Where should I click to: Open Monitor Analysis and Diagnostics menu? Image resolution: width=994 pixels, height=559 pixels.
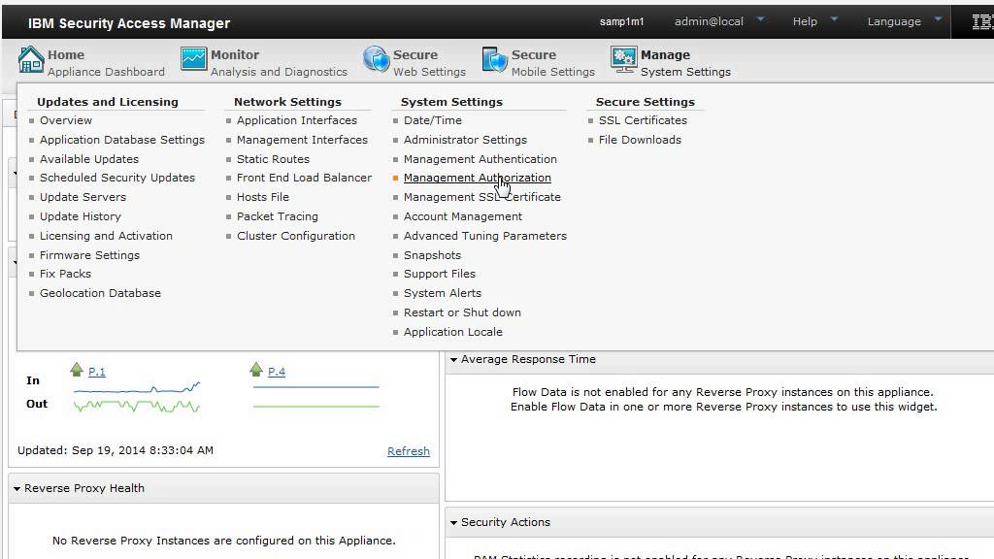(x=264, y=62)
